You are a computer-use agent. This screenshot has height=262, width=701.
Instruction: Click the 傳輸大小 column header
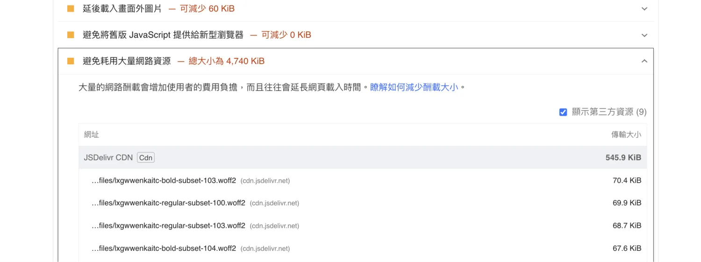pos(626,135)
